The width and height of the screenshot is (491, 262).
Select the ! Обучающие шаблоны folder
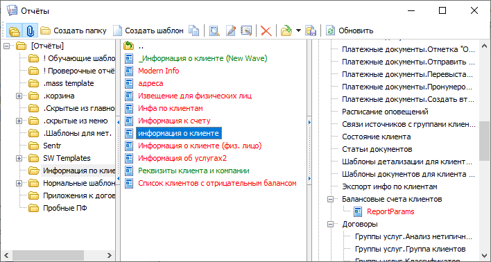click(79, 58)
